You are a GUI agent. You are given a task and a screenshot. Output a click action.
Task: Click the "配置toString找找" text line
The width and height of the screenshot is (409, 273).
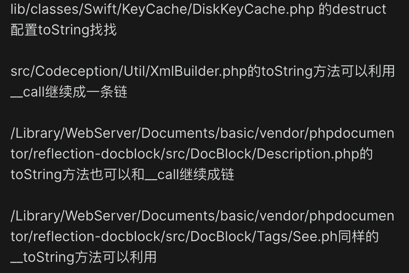(63, 30)
